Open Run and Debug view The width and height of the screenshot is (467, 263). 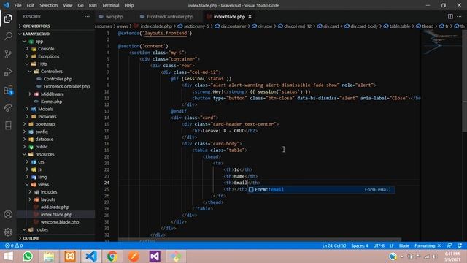pyautogui.click(x=8, y=72)
